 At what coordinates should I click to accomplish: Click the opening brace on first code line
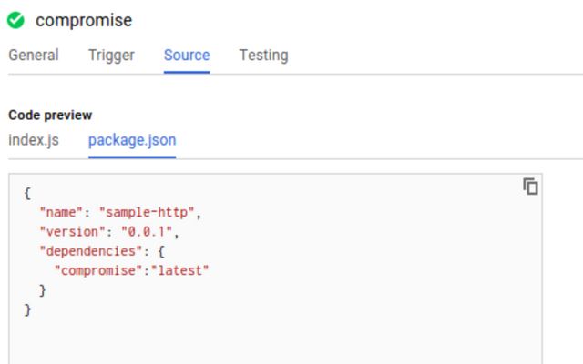[x=27, y=193]
